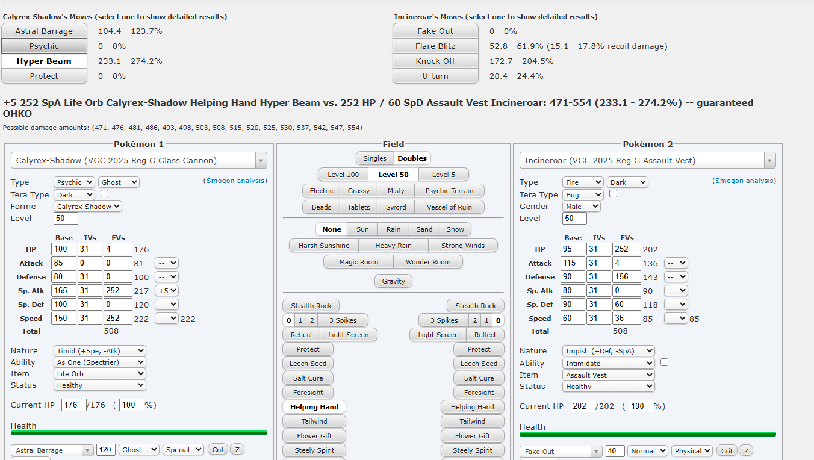The height and width of the screenshot is (460, 814).
Task: Open Pokémon 1's Smogon analysis link
Action: pyautogui.click(x=235, y=181)
